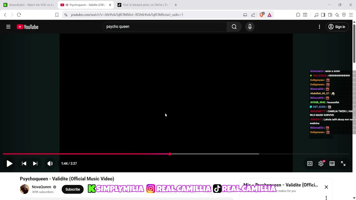The image size is (356, 200).
Task: Go to YouTube home via logo
Action: [28, 27]
